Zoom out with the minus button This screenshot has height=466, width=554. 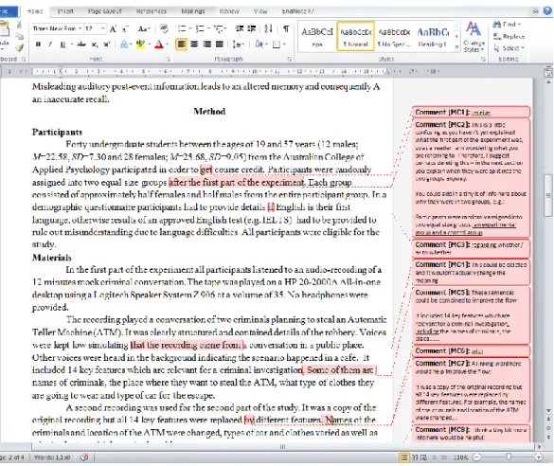pos(477,457)
